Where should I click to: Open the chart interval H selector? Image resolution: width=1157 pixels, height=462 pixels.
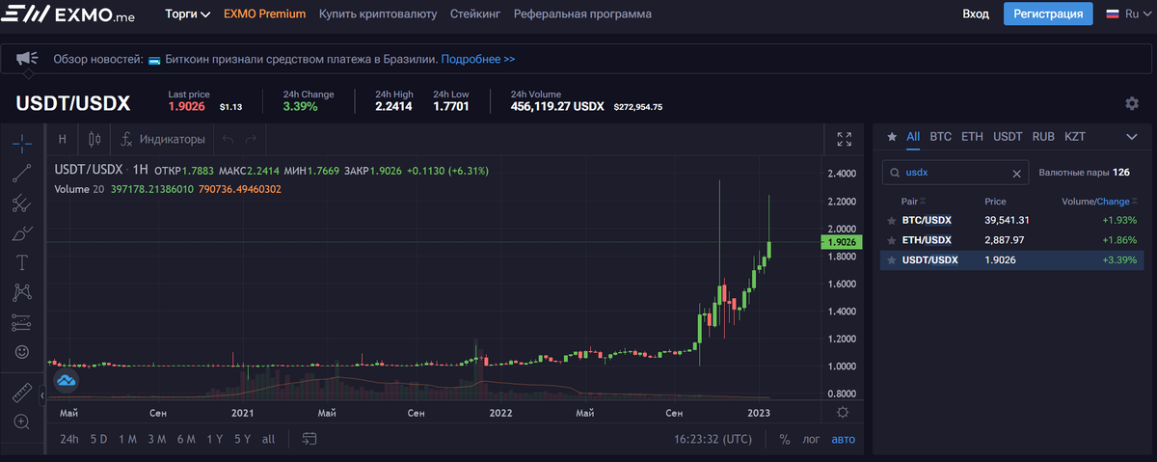63,139
